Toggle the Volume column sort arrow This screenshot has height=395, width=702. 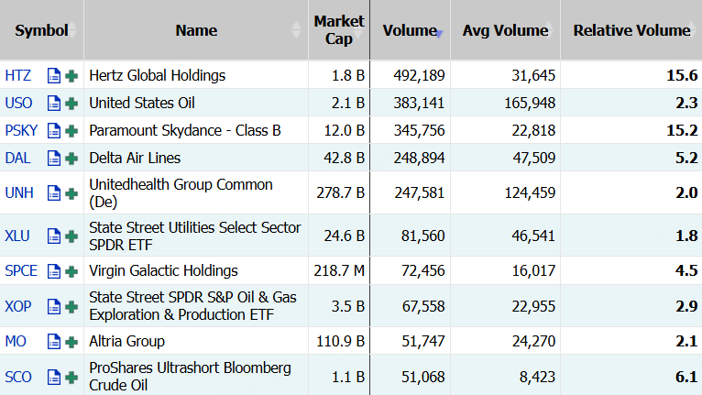[441, 32]
